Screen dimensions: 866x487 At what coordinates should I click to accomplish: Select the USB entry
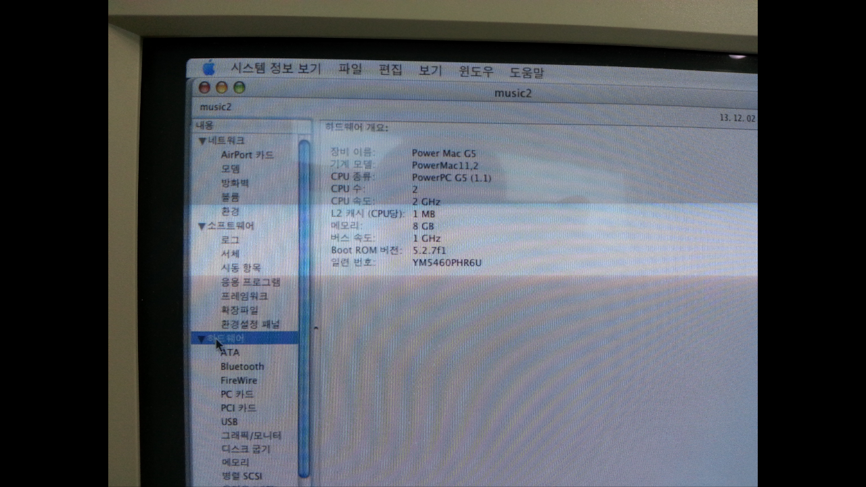(x=229, y=422)
